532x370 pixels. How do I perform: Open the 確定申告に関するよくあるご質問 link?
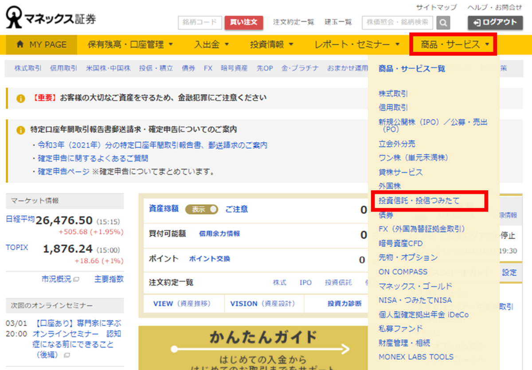93,158
